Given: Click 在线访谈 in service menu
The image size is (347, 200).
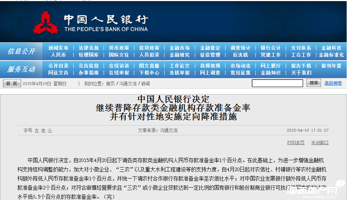Looking at the screenshot, I should point(119,66).
